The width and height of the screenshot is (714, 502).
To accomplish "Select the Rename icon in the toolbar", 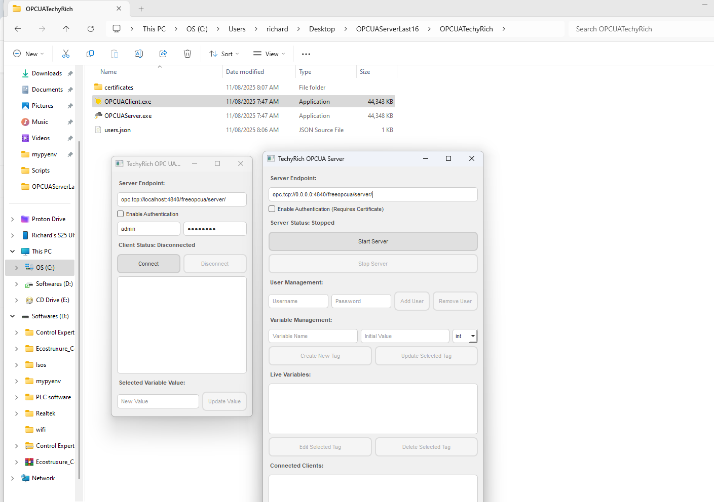I will [138, 53].
